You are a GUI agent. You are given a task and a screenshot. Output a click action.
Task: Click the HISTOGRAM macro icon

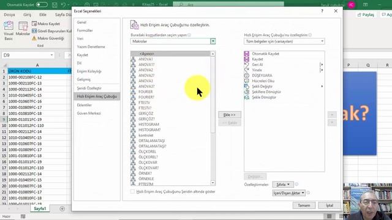coord(134,124)
